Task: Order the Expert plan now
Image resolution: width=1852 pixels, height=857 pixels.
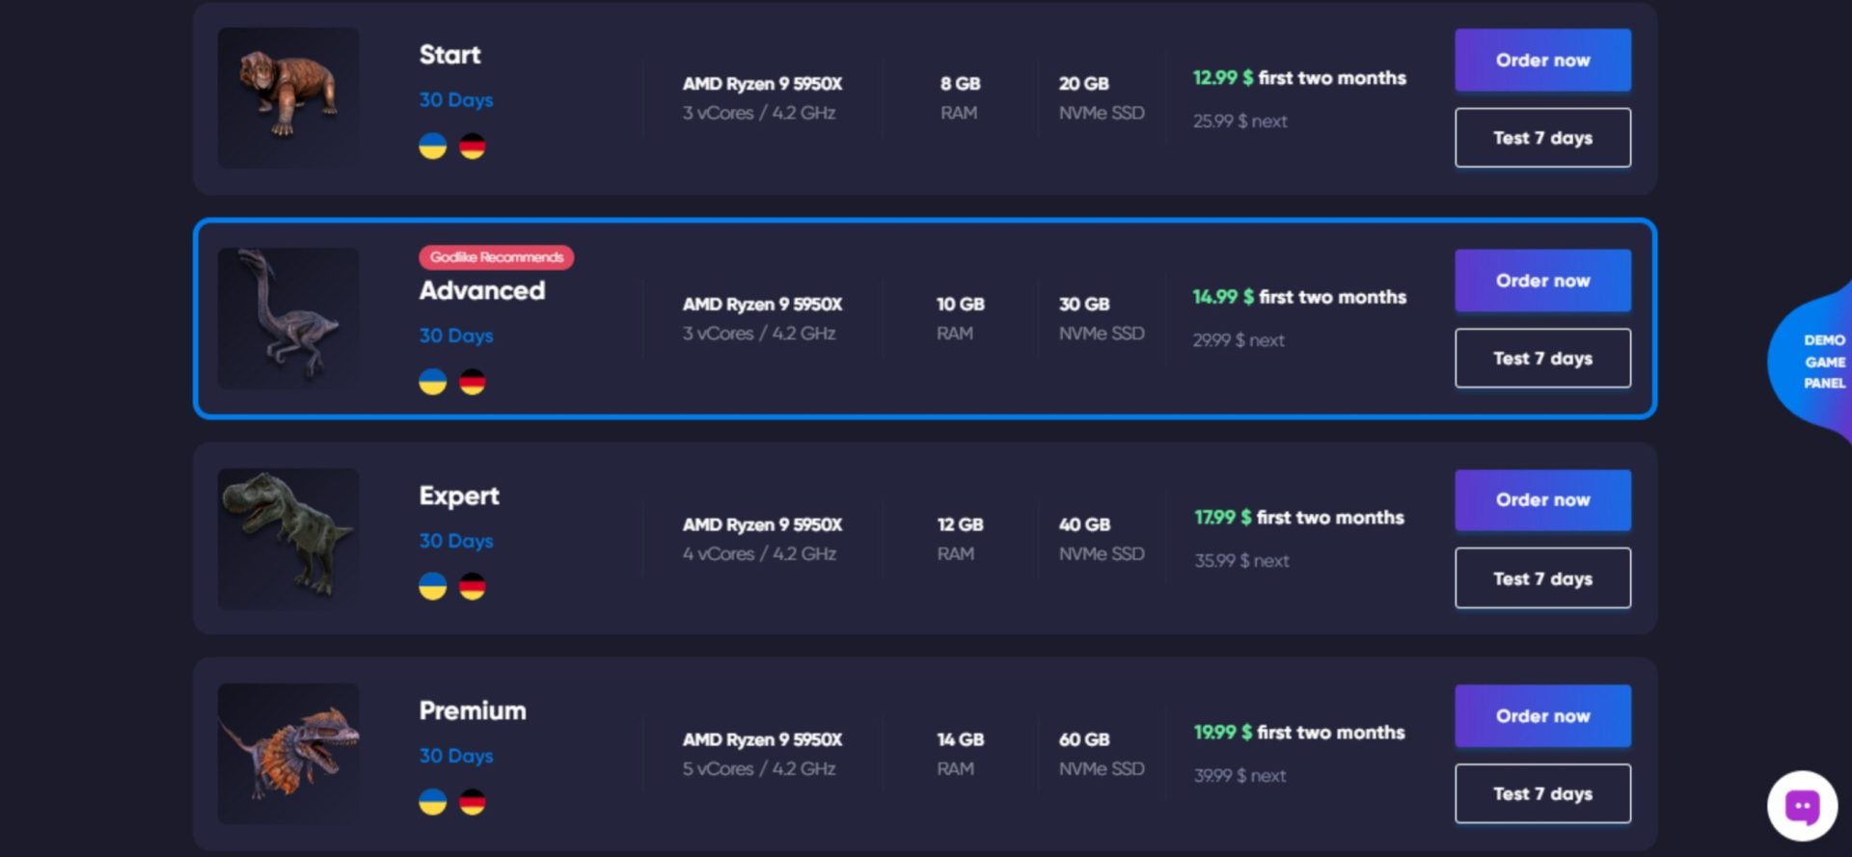Action: pos(1542,500)
